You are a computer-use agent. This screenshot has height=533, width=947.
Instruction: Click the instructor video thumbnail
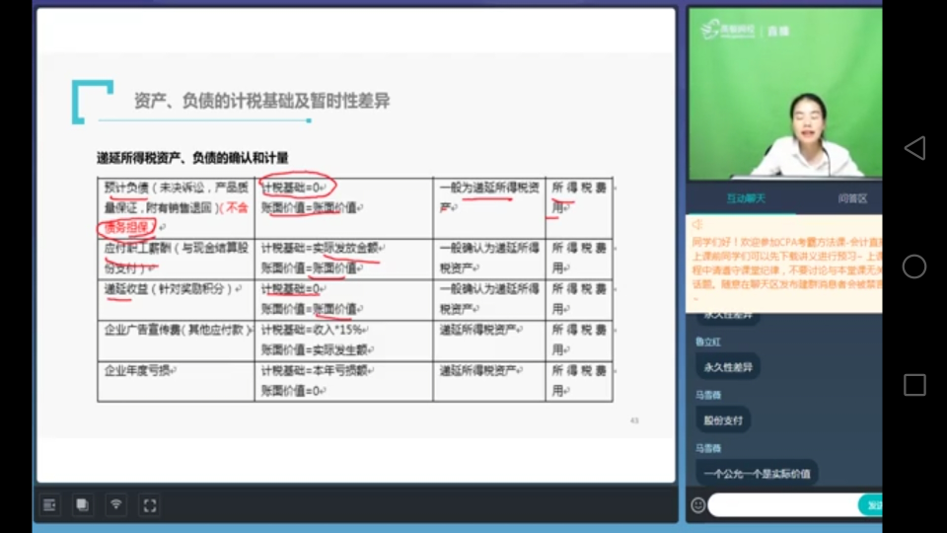pyautogui.click(x=785, y=94)
